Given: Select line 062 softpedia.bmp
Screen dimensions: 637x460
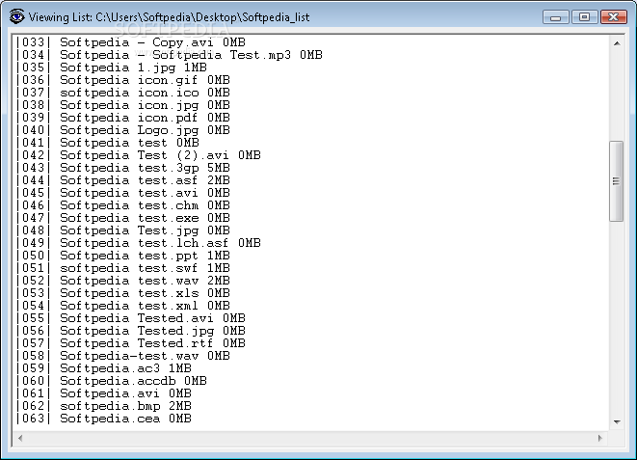Looking at the screenshot, I should tap(103, 406).
